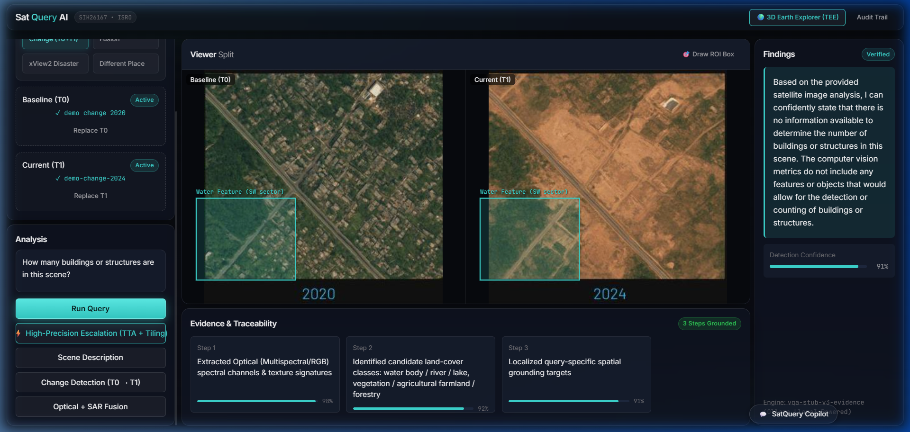Click the checkmark beside demo-change-2020
The image size is (910, 432).
click(58, 113)
